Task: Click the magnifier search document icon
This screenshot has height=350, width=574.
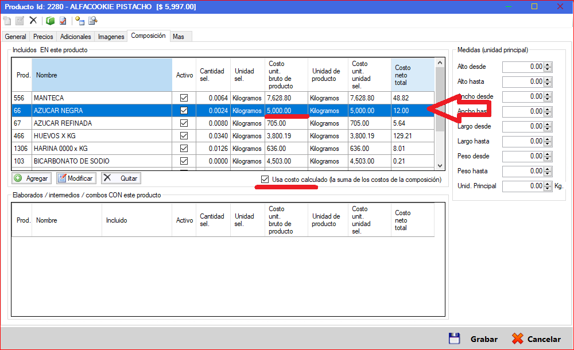Action: 93,21
